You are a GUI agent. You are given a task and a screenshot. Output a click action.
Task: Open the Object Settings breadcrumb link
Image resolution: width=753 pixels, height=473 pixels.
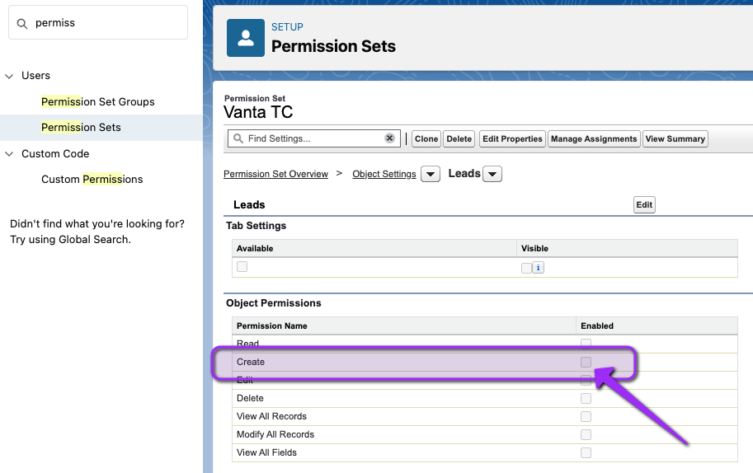[384, 174]
